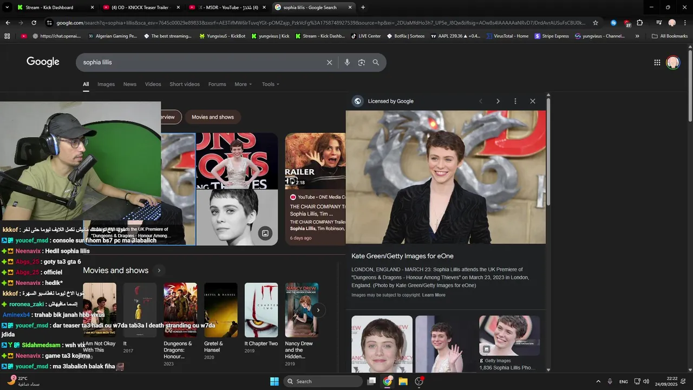Show next movies in the carousel
Image resolution: width=693 pixels, height=390 pixels.
coord(318,310)
